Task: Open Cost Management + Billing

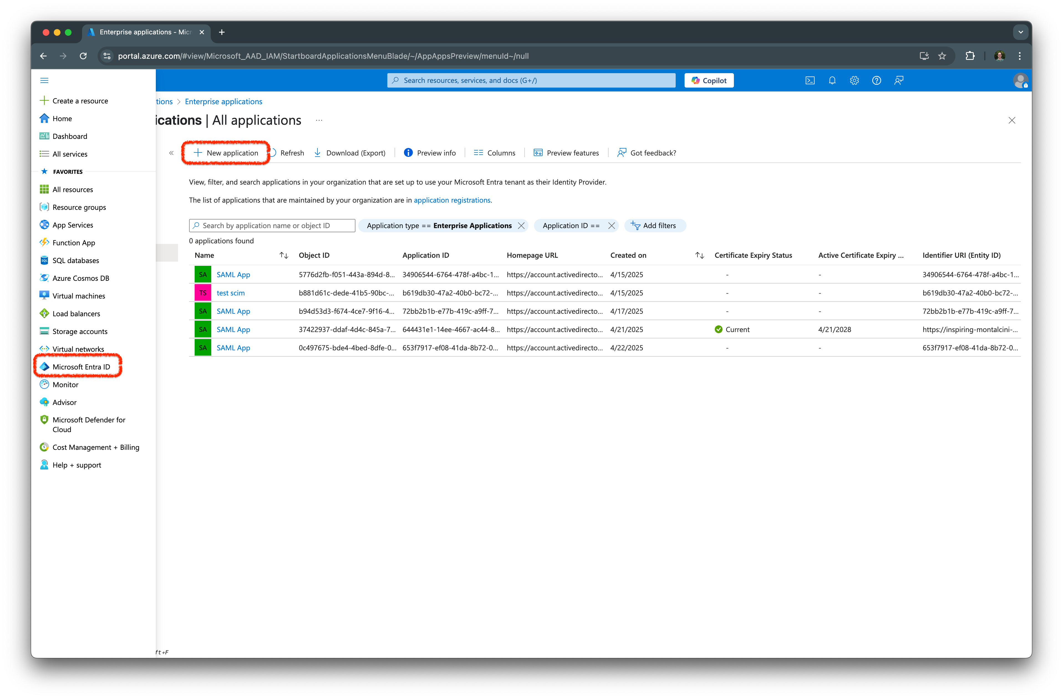Action: pyautogui.click(x=96, y=447)
